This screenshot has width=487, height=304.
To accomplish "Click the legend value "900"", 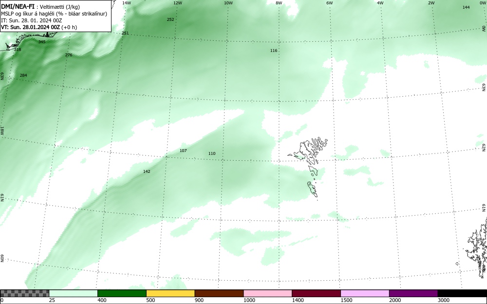I will pyautogui.click(x=199, y=300).
